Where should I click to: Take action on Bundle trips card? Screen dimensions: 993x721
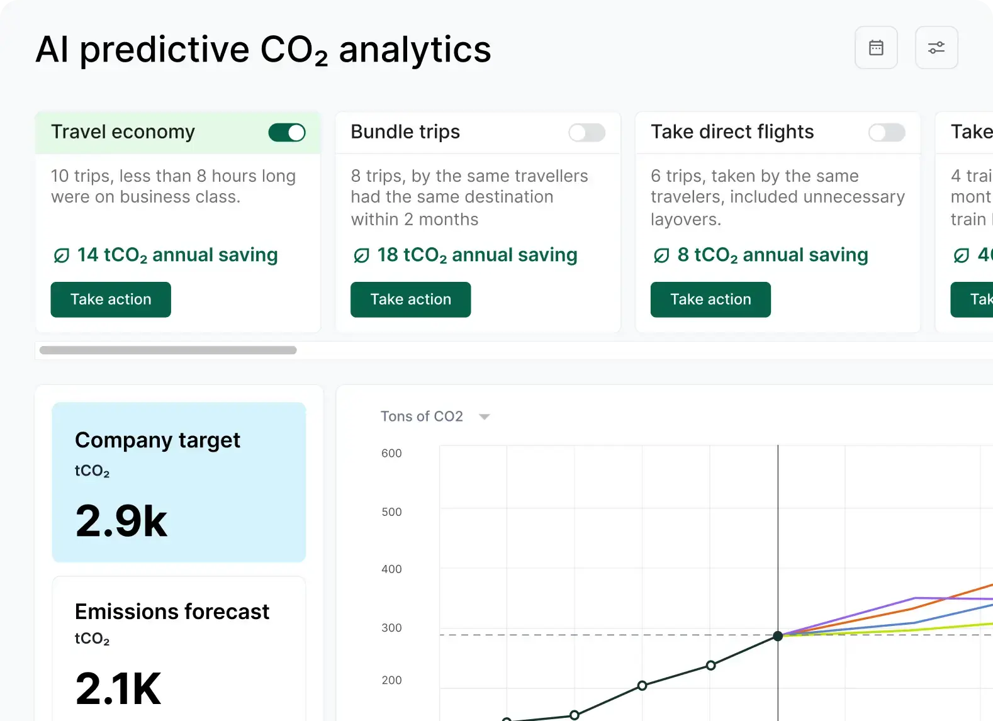410,299
